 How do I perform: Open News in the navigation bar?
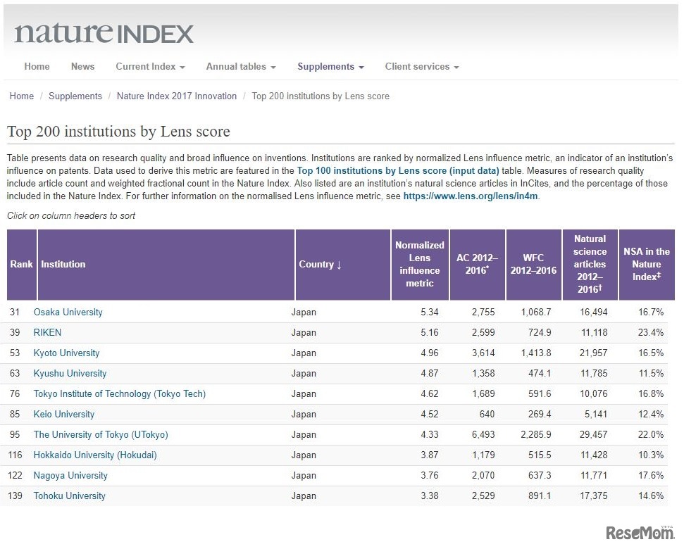(82, 67)
